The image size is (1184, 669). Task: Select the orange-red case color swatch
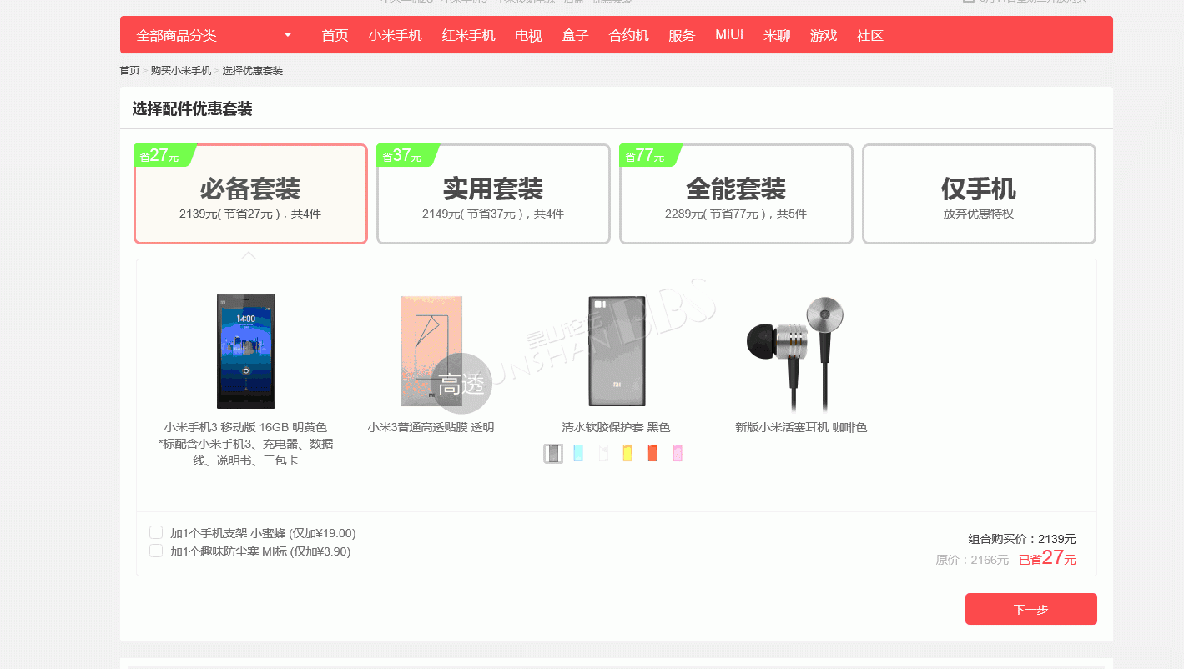coord(652,453)
